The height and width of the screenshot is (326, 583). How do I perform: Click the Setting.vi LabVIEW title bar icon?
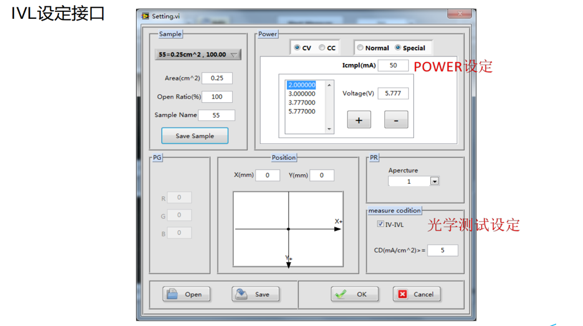tap(145, 16)
